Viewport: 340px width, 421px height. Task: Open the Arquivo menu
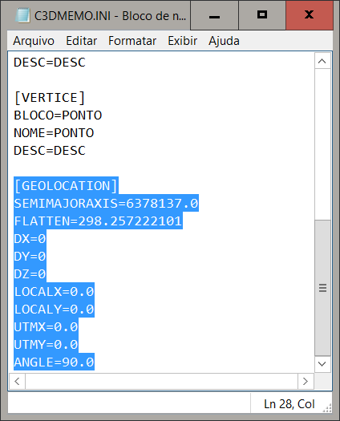pyautogui.click(x=34, y=41)
